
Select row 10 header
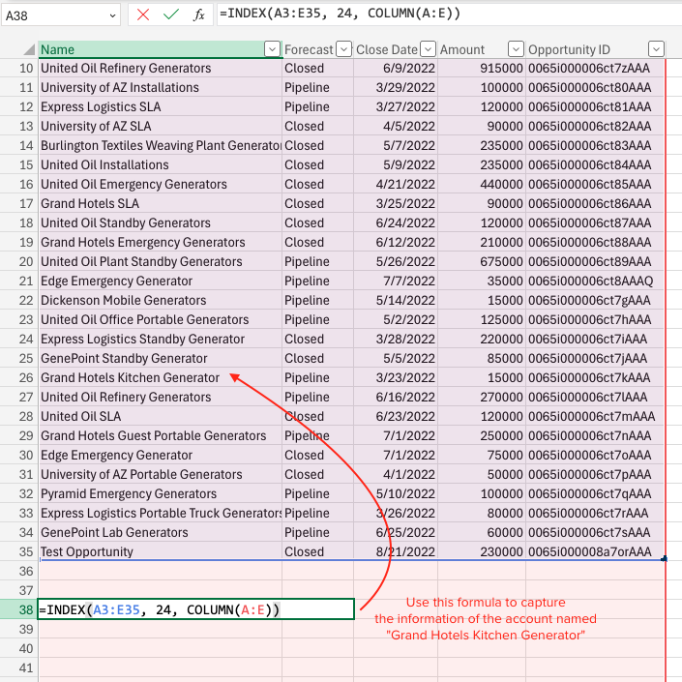(19, 69)
